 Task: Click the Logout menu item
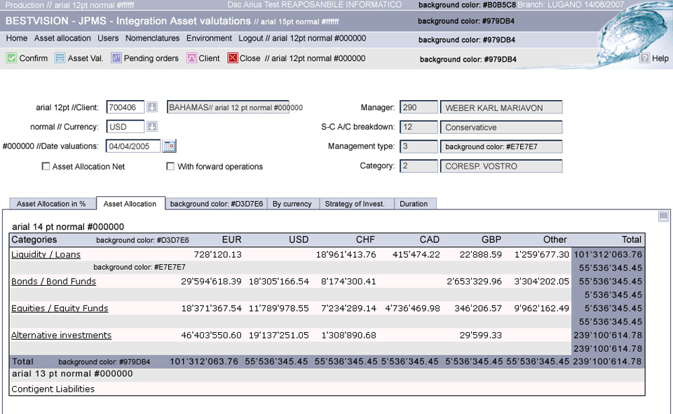(250, 39)
